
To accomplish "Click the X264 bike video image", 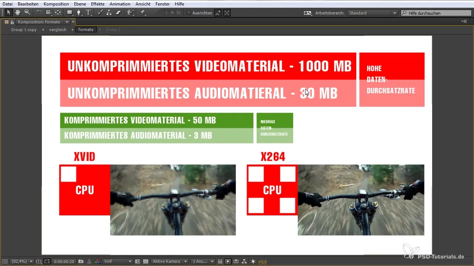I will tap(361, 200).
